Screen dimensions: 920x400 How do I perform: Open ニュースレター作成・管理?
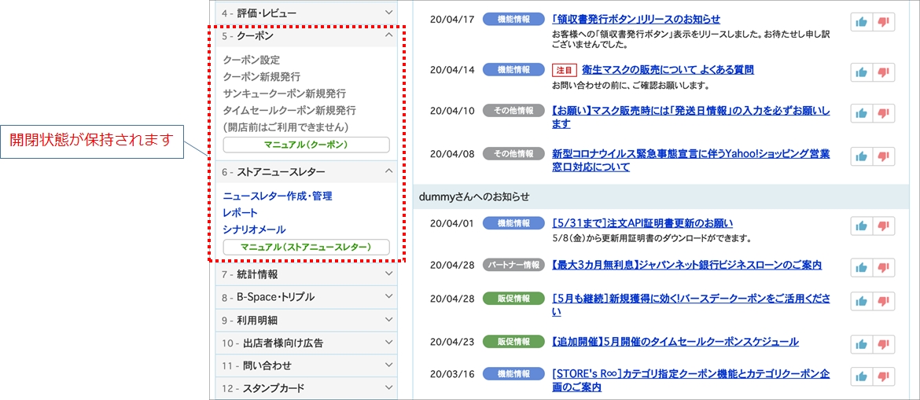(278, 196)
